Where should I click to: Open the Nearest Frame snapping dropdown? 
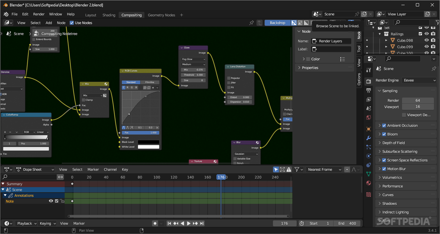324,169
